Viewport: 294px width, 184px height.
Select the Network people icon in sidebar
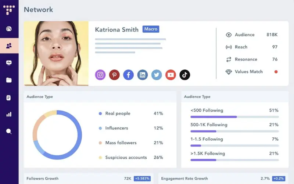9,46
